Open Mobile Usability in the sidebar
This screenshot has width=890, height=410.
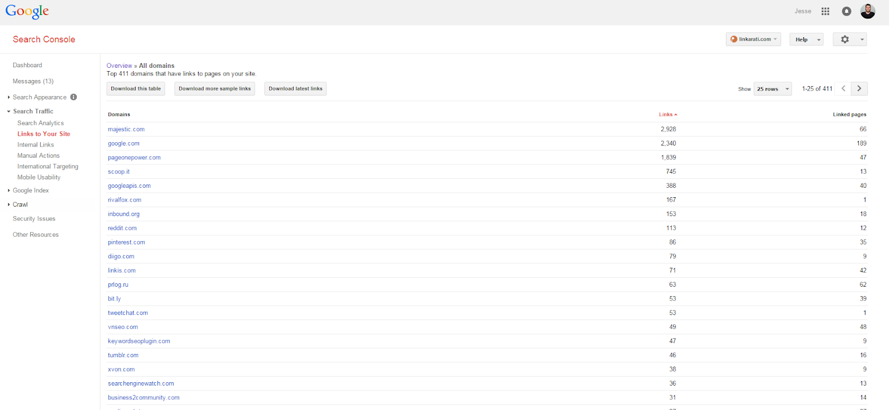[39, 177]
